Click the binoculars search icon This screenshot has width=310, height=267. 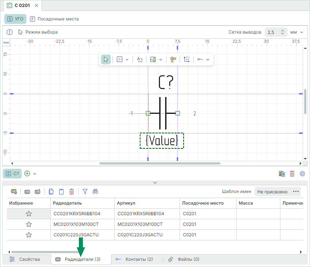click(96, 191)
